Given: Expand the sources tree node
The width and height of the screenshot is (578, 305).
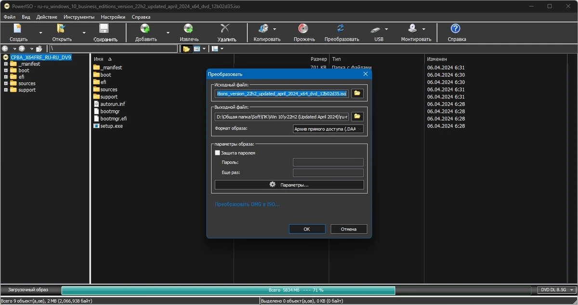Looking at the screenshot, I should tap(6, 83).
